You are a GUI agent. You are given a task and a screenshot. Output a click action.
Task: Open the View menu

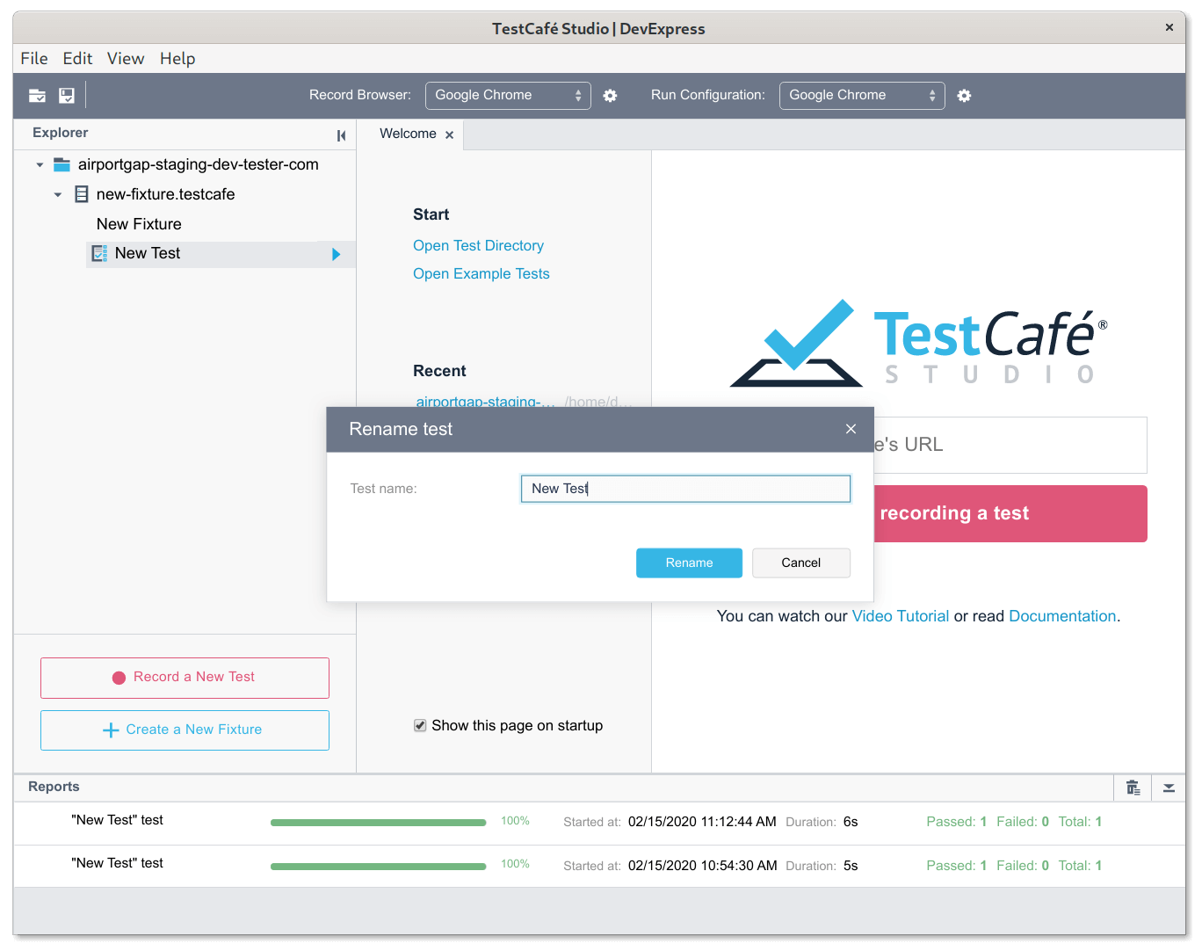click(126, 59)
